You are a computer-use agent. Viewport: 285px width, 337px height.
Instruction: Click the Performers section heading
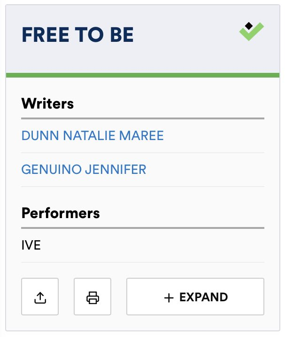61,213
